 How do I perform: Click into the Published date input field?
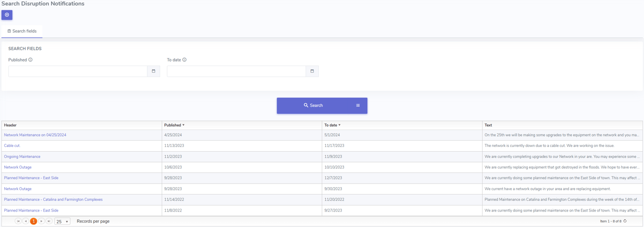(78, 71)
